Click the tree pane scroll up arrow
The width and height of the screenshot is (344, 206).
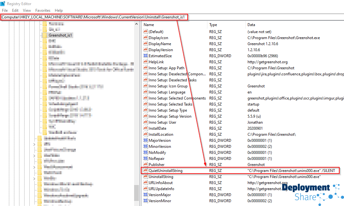(136, 24)
